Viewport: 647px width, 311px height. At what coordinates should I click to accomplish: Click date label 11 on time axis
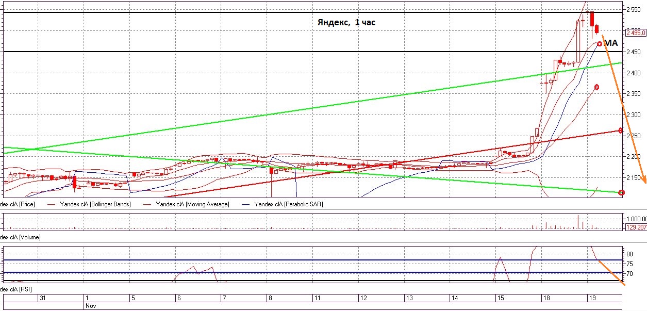click(318, 298)
